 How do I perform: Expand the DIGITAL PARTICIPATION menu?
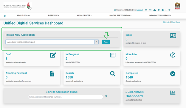pyautogui.click(x=120, y=15)
